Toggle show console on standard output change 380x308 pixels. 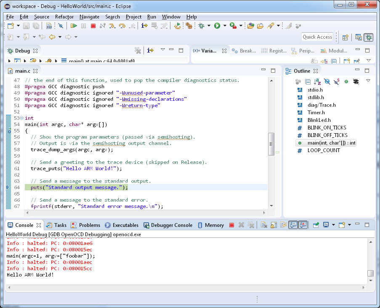pyautogui.click(x=293, y=225)
